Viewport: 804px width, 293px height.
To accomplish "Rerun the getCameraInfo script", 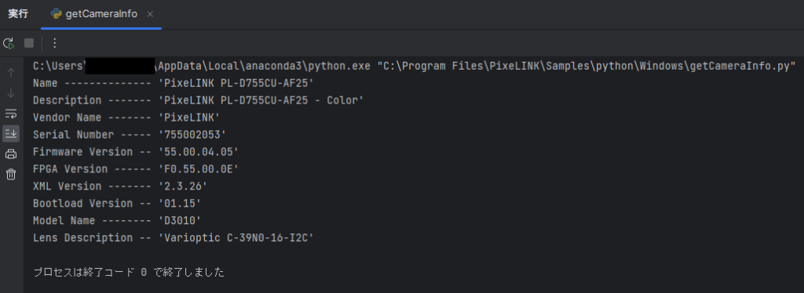I will click(9, 43).
